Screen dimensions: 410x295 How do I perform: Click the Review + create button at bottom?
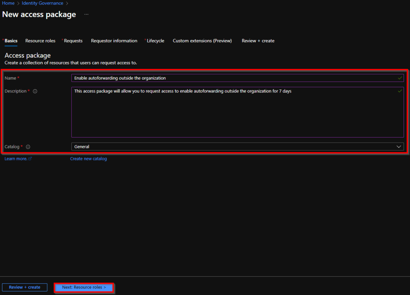[25, 287]
